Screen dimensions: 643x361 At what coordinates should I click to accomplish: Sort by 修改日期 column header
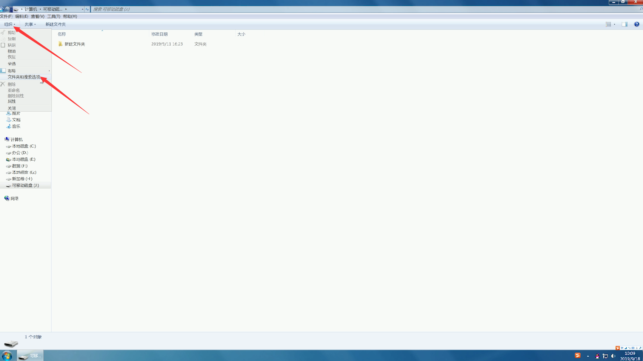tap(159, 34)
